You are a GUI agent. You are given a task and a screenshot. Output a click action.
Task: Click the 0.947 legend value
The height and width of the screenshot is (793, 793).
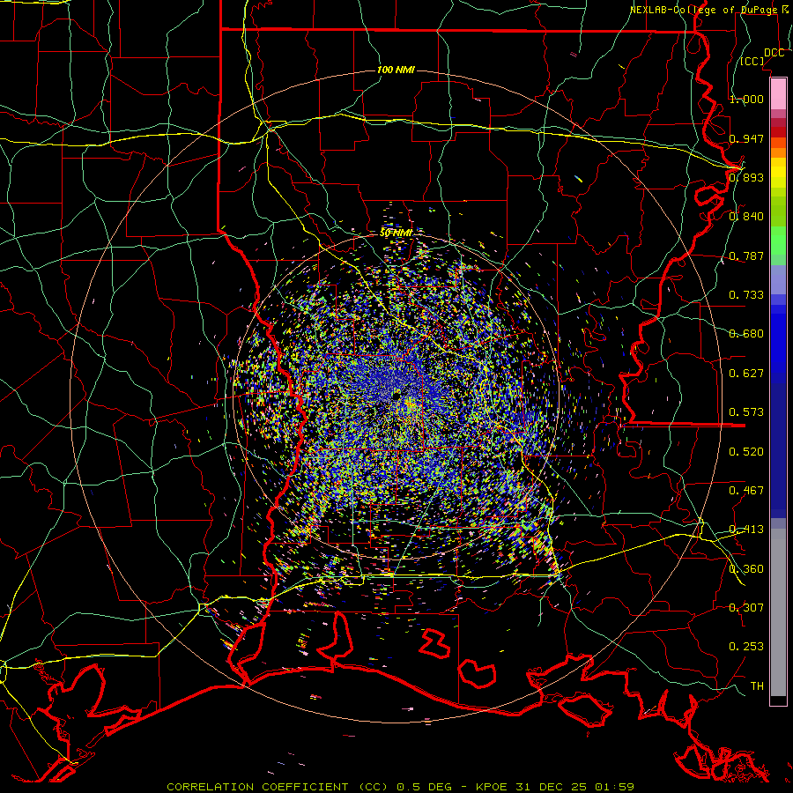click(746, 138)
